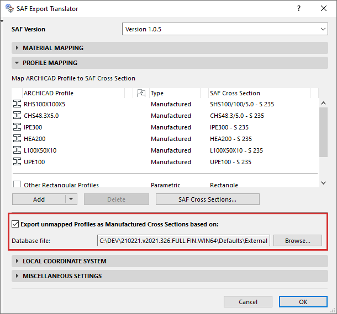Click Parametric type cell
The image size is (337, 314).
tap(166, 185)
